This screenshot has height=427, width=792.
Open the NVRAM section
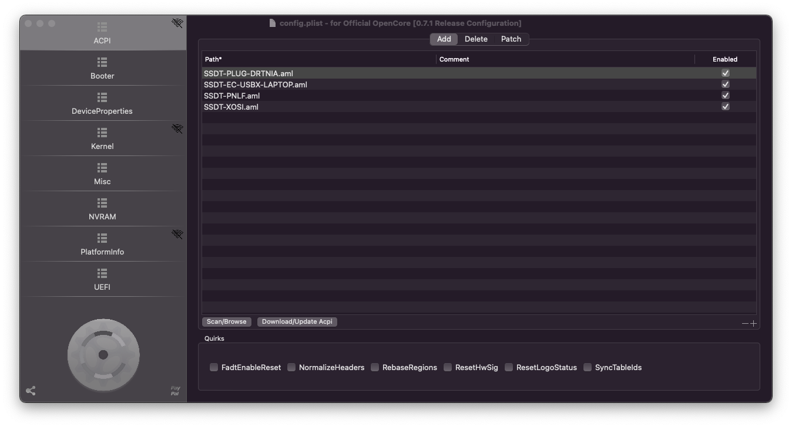(102, 209)
